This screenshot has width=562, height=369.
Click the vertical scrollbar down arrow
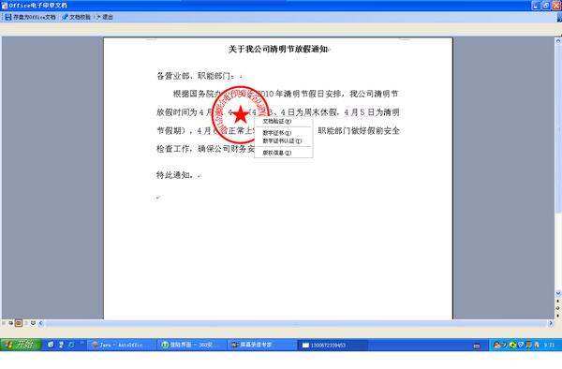tap(558, 293)
